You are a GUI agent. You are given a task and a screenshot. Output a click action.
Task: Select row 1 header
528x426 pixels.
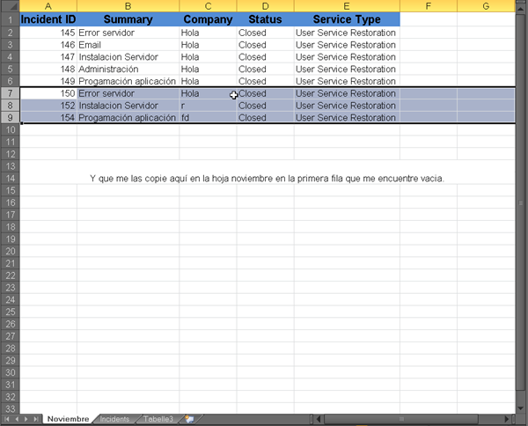coord(10,19)
